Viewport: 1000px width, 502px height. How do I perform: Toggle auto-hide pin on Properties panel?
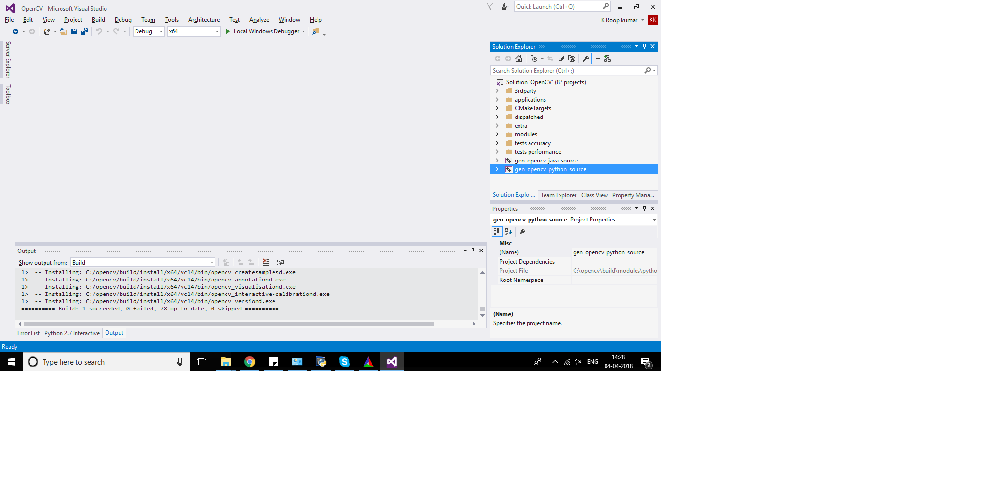coord(644,208)
